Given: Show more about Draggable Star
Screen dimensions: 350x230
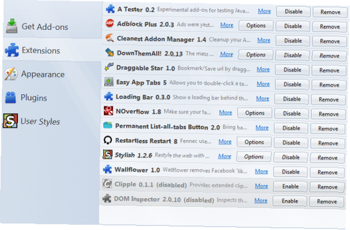Looking at the screenshot, I should click(x=263, y=69).
